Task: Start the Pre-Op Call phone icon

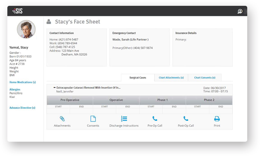Action: coord(155,118)
